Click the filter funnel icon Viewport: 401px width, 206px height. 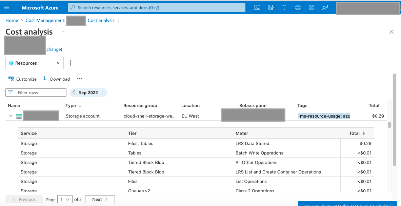click(x=11, y=92)
